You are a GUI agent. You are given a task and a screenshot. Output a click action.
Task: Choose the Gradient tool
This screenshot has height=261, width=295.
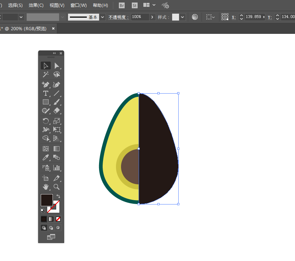(x=57, y=149)
